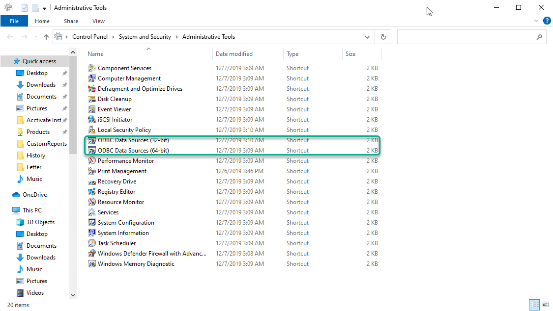553x311 pixels.
Task: Select the Services gear icon
Action: pyautogui.click(x=92, y=212)
